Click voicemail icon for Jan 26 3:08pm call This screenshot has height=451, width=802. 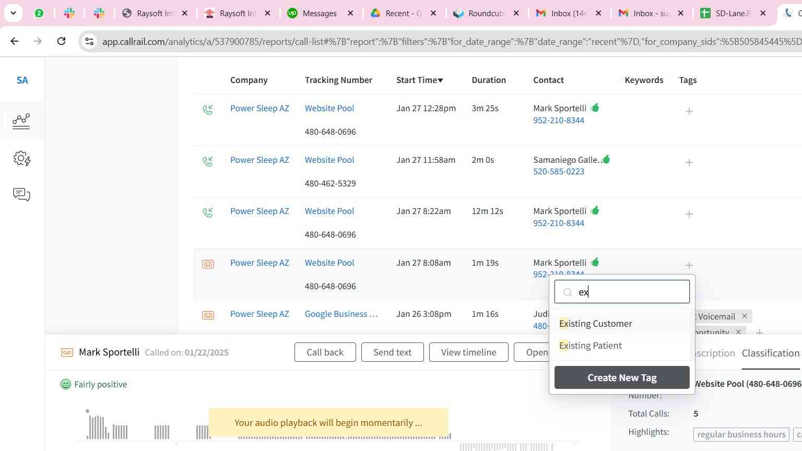point(208,315)
